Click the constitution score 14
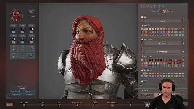194x109 pixels. 32,29
